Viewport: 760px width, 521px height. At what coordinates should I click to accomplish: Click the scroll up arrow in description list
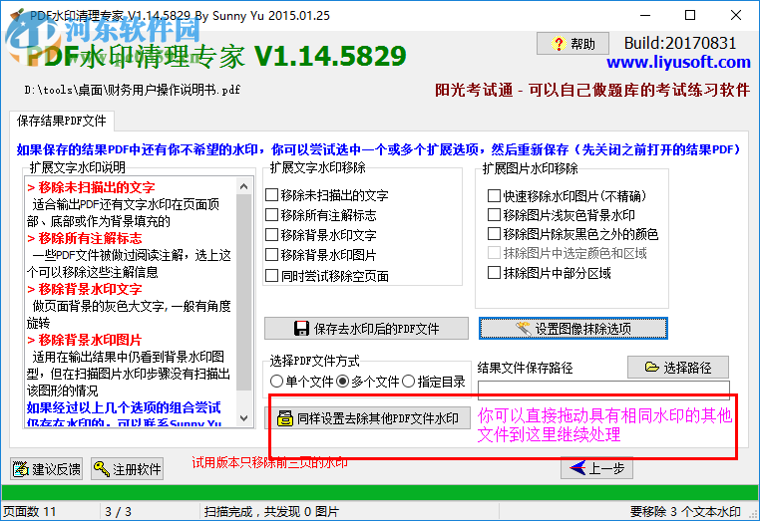coord(243,186)
